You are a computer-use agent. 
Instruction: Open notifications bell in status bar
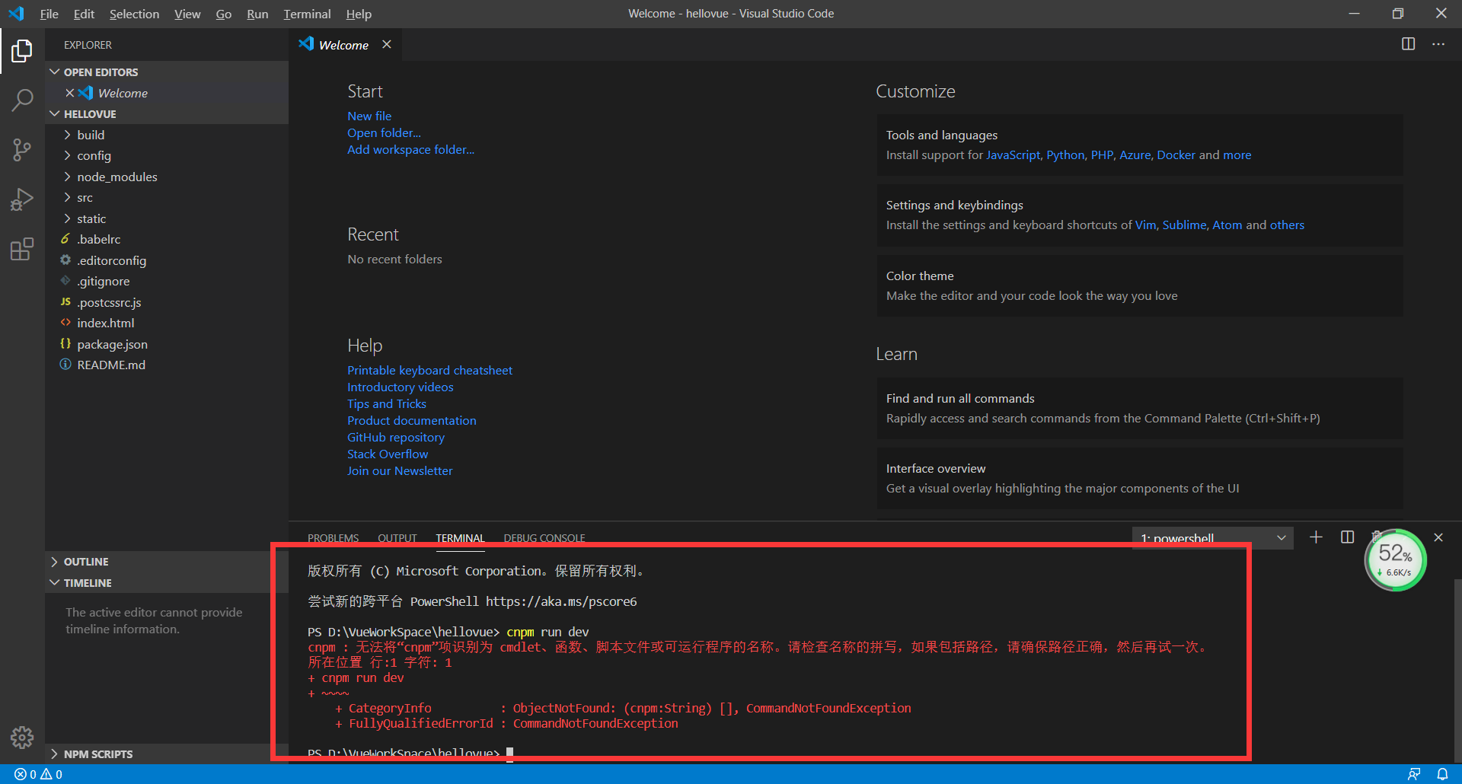tap(1442, 774)
